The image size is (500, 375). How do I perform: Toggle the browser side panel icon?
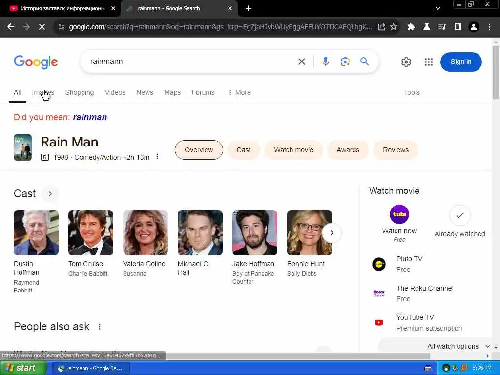pos(458,27)
